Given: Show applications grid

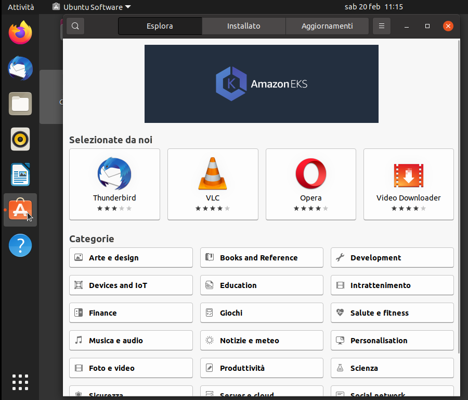Looking at the screenshot, I should (20, 382).
